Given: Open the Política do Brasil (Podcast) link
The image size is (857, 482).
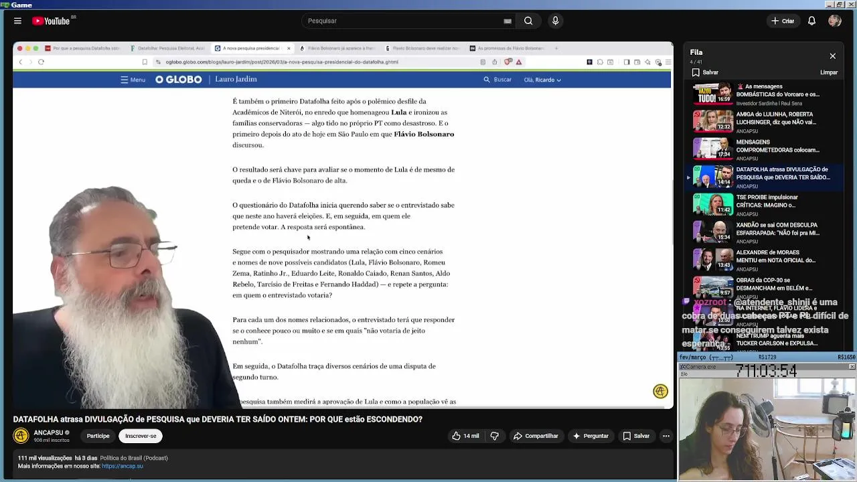Looking at the screenshot, I should (x=134, y=458).
